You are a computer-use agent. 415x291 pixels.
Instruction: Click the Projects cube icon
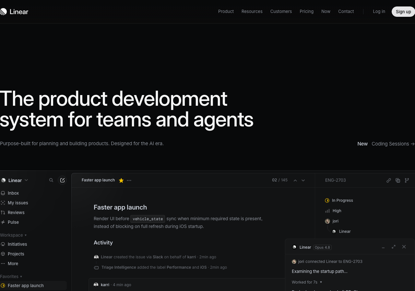(x=3, y=254)
